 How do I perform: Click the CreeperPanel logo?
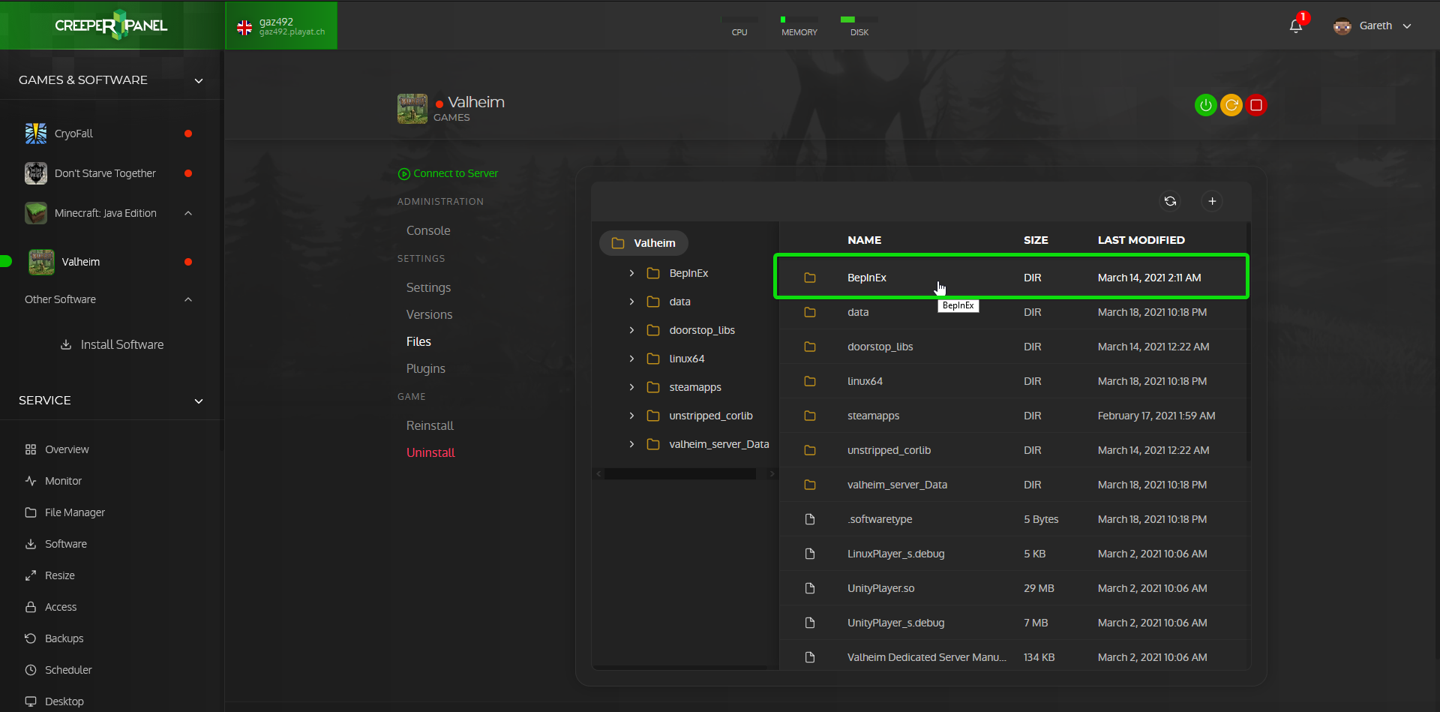[111, 25]
